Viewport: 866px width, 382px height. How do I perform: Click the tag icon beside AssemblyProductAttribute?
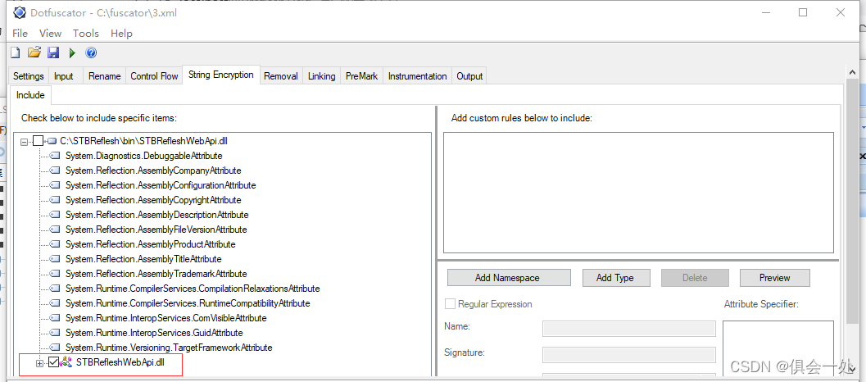(56, 244)
